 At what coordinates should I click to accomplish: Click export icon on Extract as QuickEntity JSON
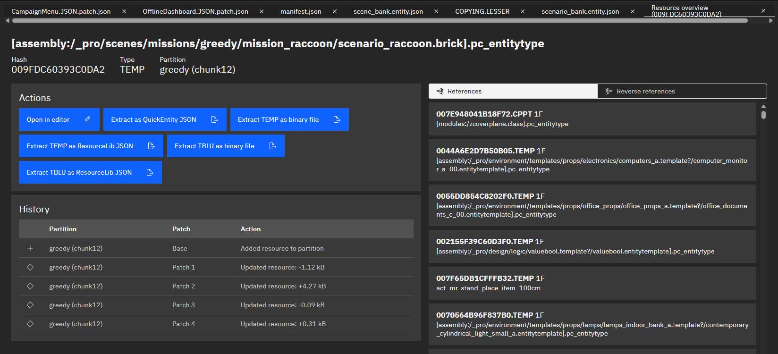[214, 119]
